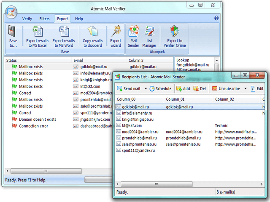Screen dimensions: 270x202
Task: Open the List Manager tool
Action: pos(149,37)
